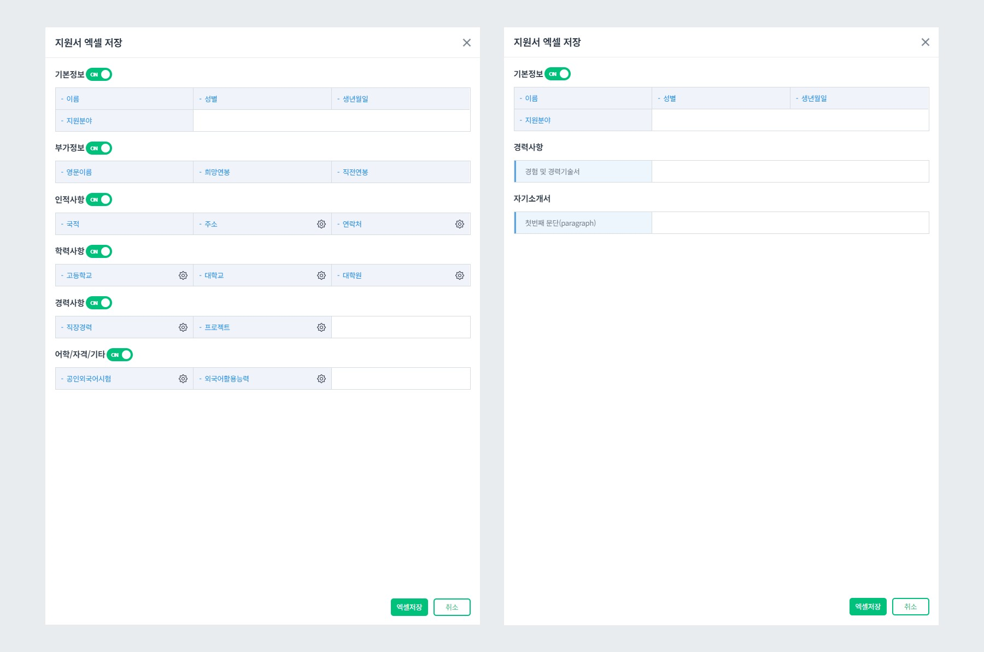Click 취소 button in right dialog
This screenshot has width=984, height=652.
911,607
